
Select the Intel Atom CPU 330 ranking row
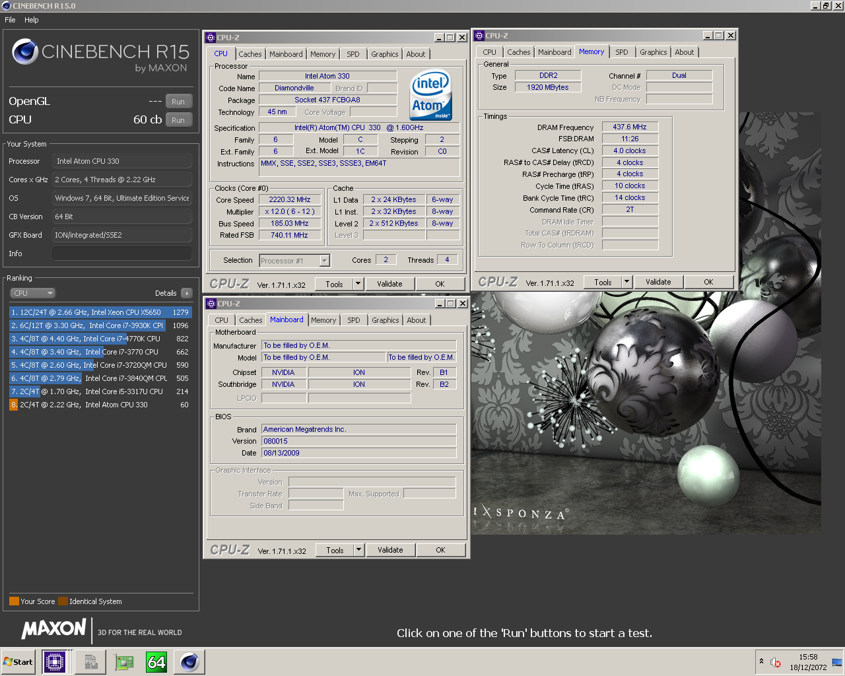coord(100,405)
